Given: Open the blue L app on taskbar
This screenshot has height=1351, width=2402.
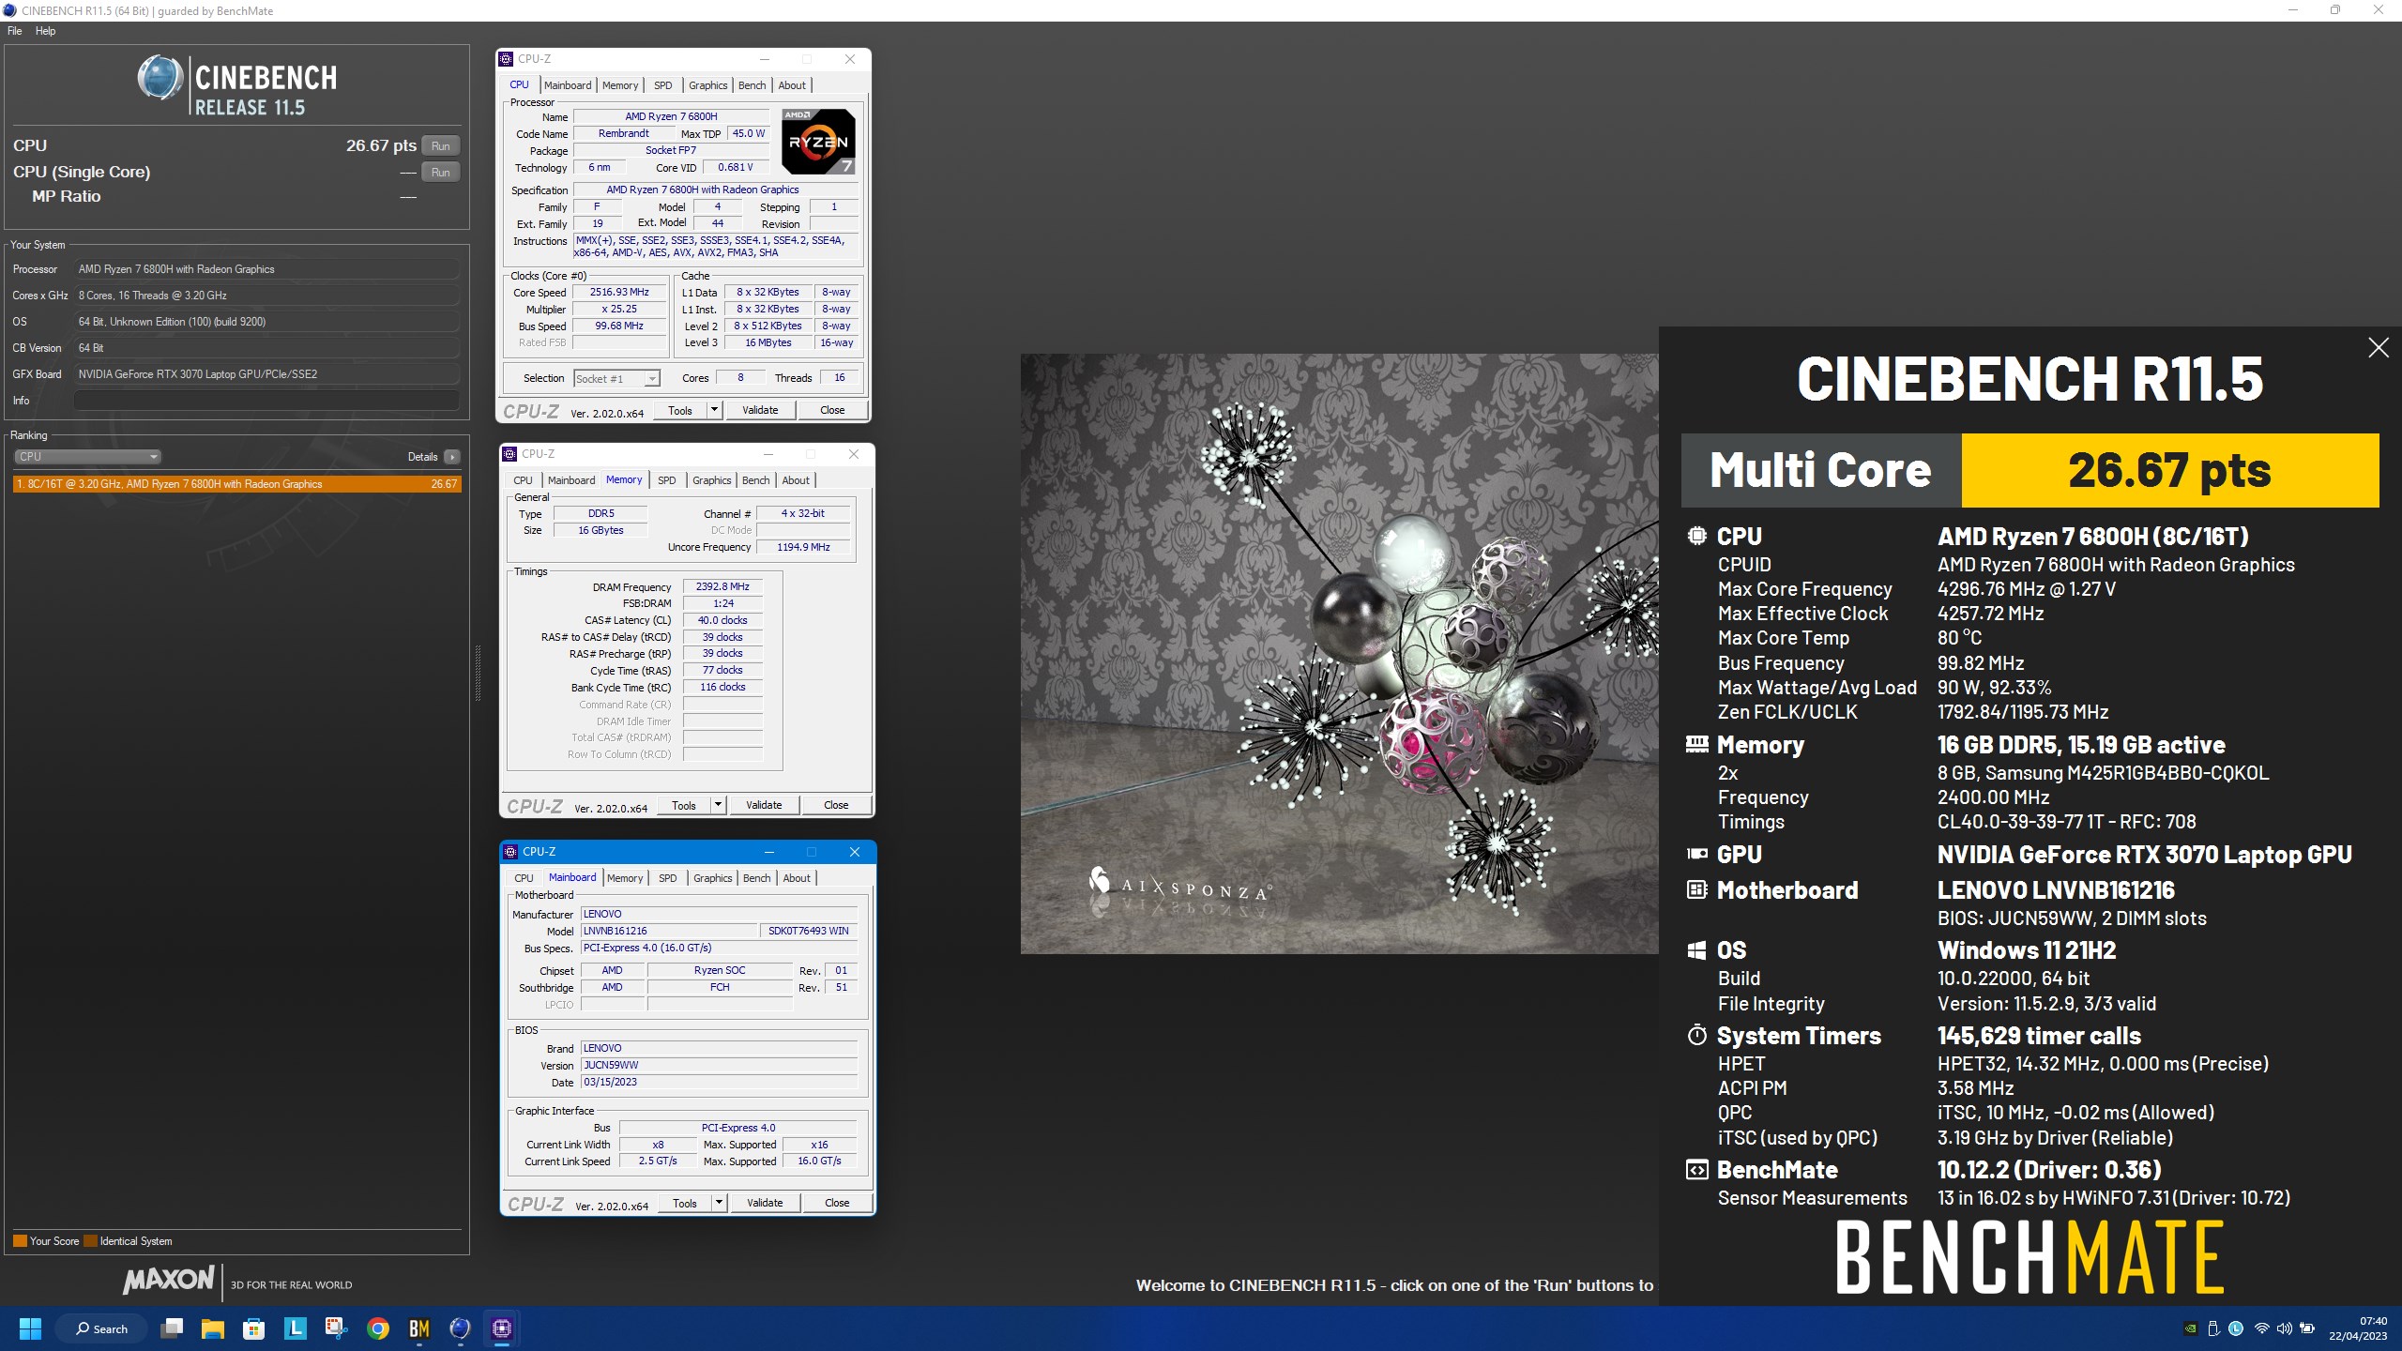Looking at the screenshot, I should [295, 1328].
